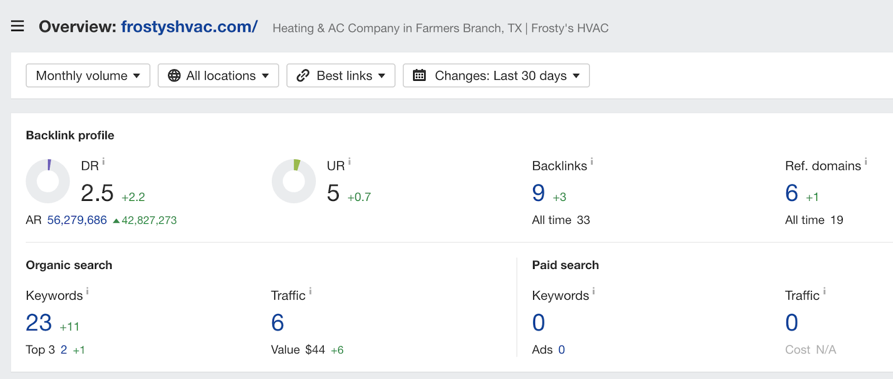Screen dimensions: 893x379
Task: Click the DR score 2.5
Action: pyautogui.click(x=97, y=193)
